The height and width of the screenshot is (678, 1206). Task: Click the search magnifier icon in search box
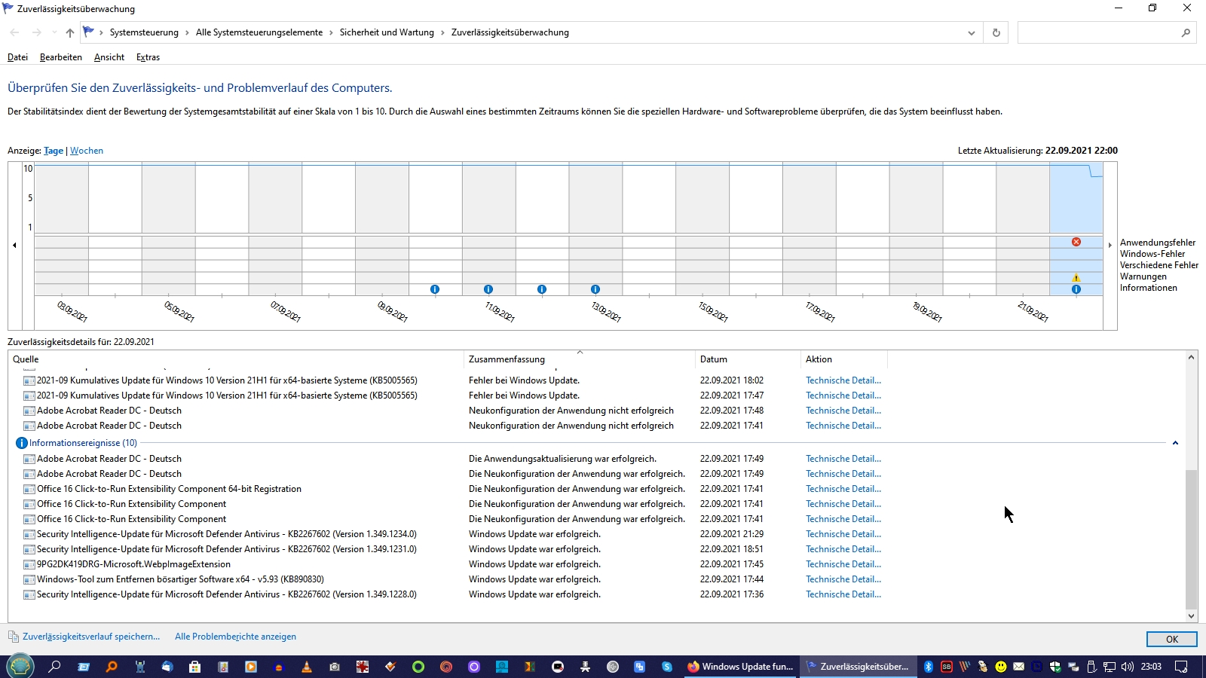point(1186,32)
